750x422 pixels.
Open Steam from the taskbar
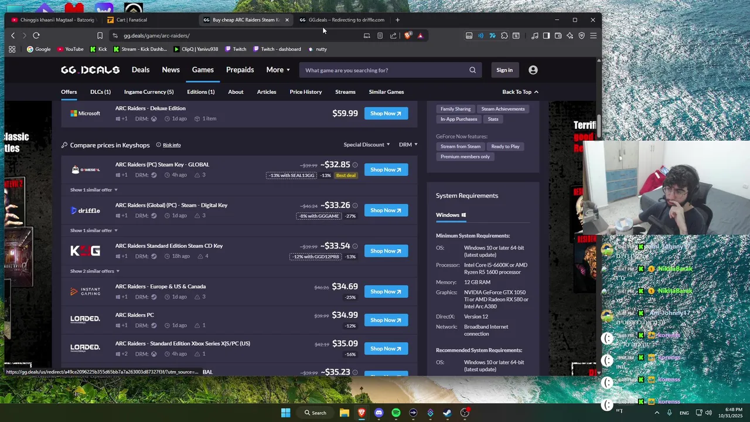click(447, 413)
